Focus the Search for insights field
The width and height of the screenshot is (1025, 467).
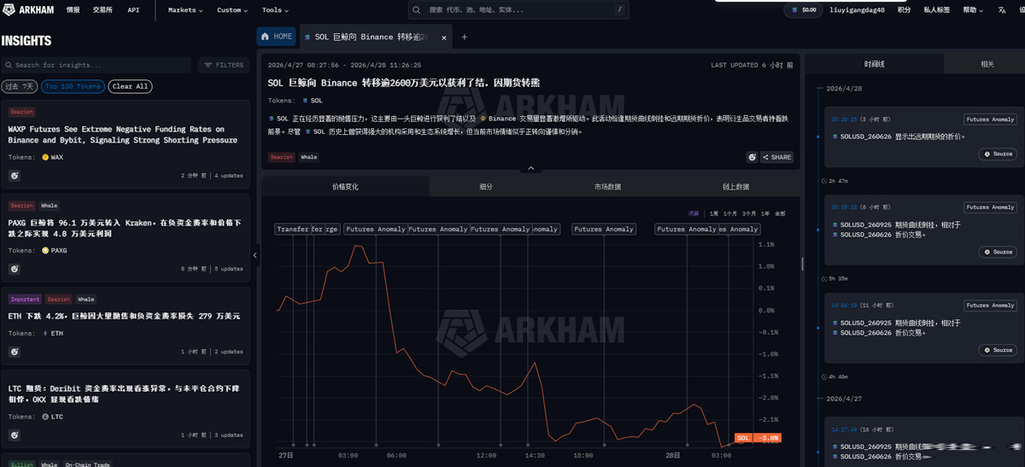click(x=96, y=65)
